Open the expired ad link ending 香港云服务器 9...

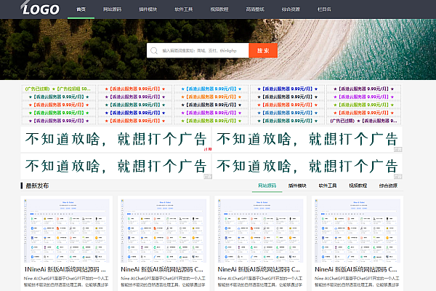click(x=364, y=121)
